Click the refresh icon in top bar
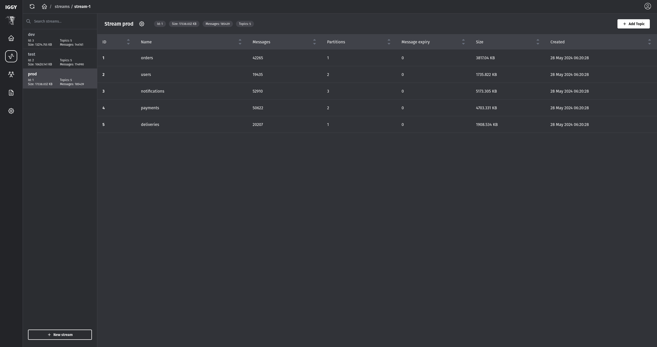657x347 pixels. pyautogui.click(x=32, y=6)
